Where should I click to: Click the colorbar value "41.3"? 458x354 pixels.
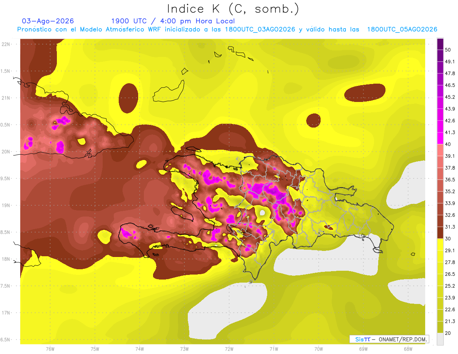point(450,133)
